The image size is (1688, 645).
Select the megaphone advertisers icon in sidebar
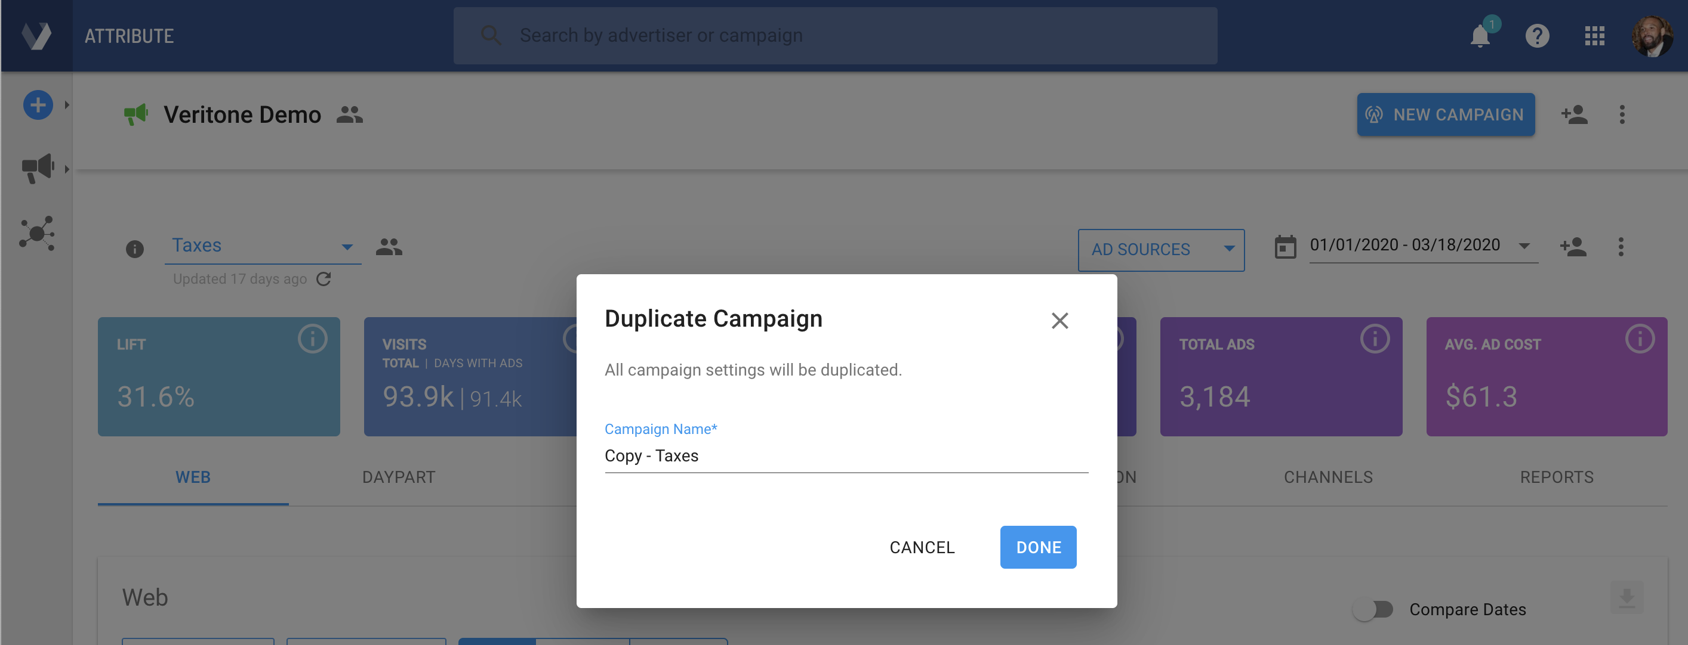(x=38, y=168)
